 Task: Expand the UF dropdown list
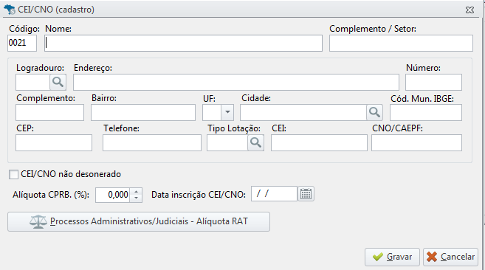pyautogui.click(x=227, y=112)
